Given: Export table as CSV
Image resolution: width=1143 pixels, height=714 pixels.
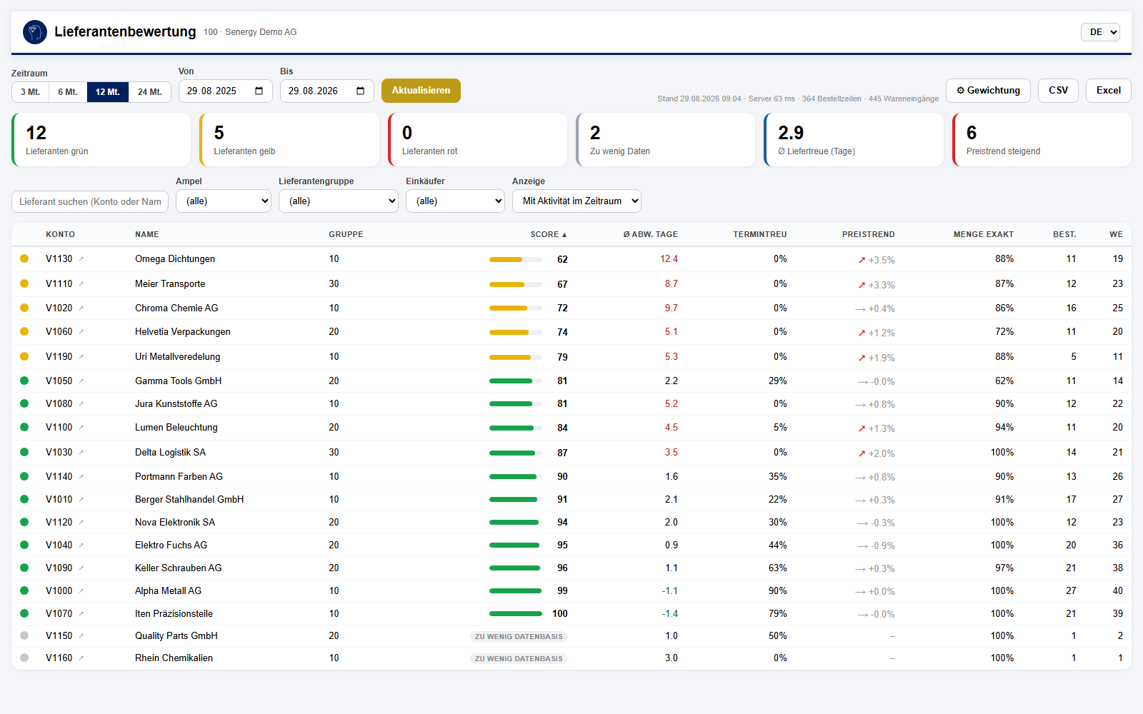Looking at the screenshot, I should (x=1058, y=91).
